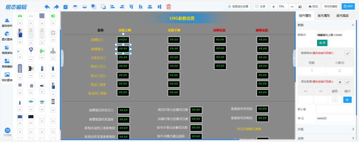Click the green 选择 data point button

tap(322, 43)
